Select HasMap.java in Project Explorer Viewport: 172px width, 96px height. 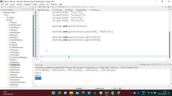15,65
